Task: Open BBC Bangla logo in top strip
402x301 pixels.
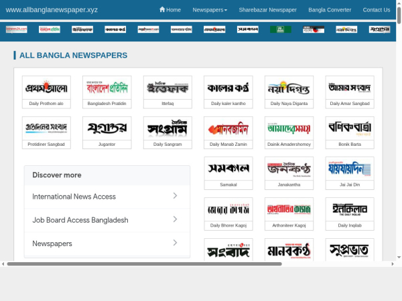Action: [x=314, y=29]
